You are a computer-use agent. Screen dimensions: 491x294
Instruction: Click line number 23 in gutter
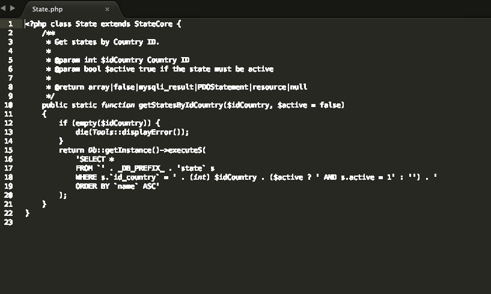pos(8,222)
